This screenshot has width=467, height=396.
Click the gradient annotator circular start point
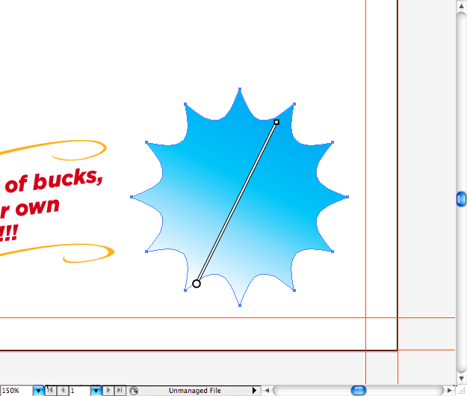tap(197, 284)
